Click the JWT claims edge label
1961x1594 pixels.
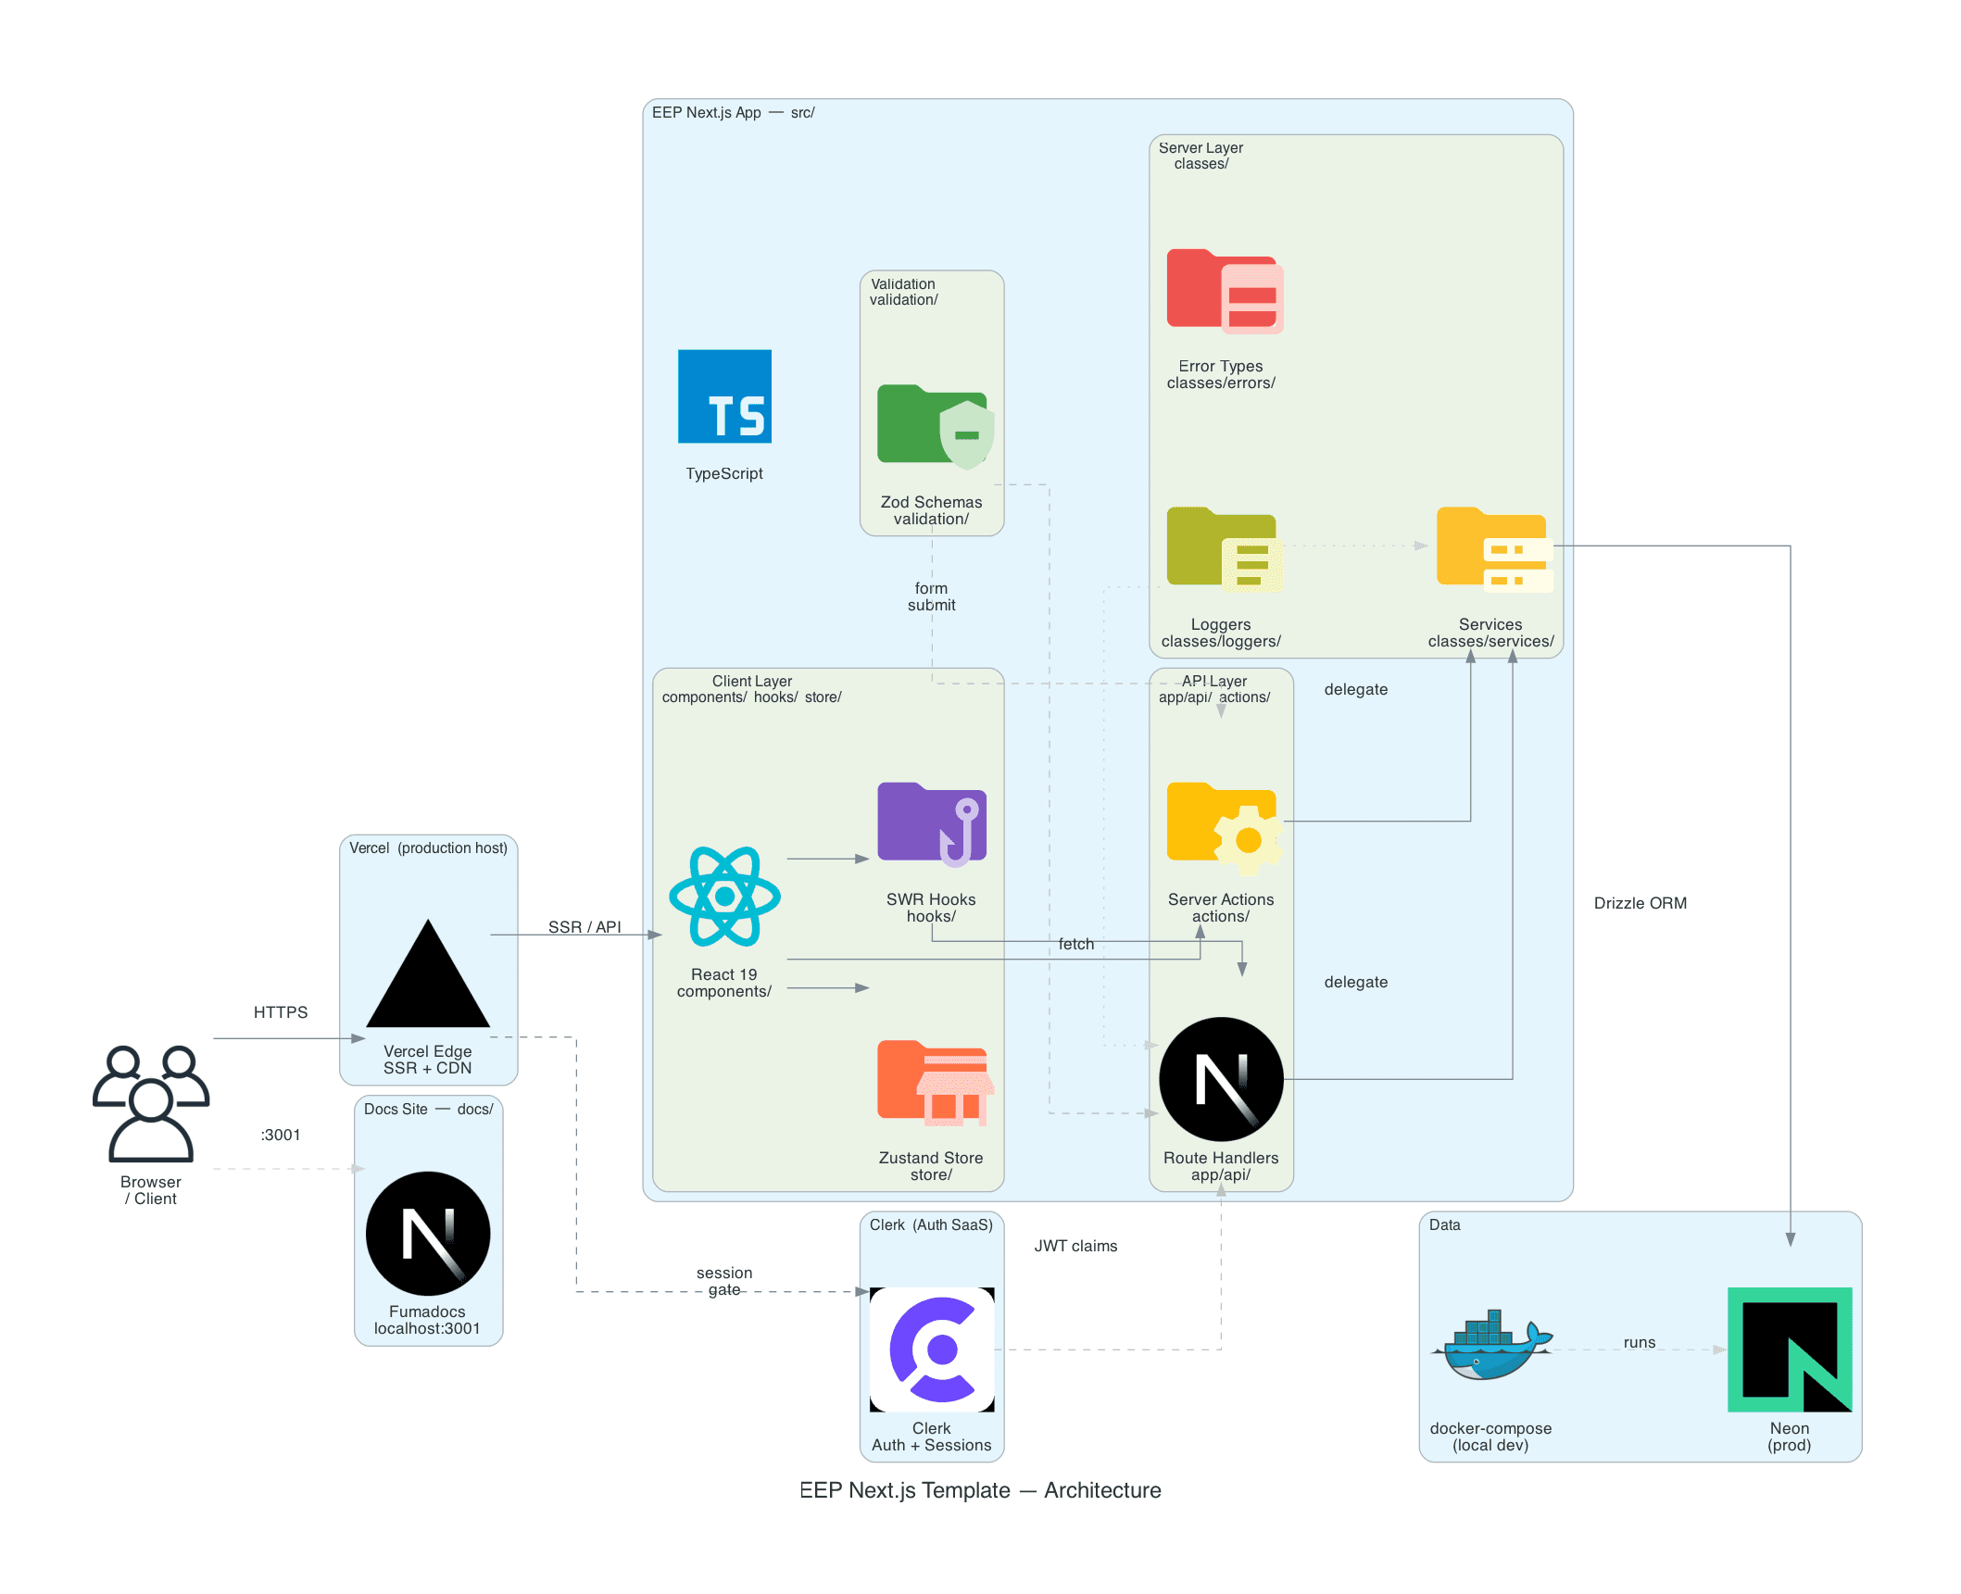point(1075,1246)
